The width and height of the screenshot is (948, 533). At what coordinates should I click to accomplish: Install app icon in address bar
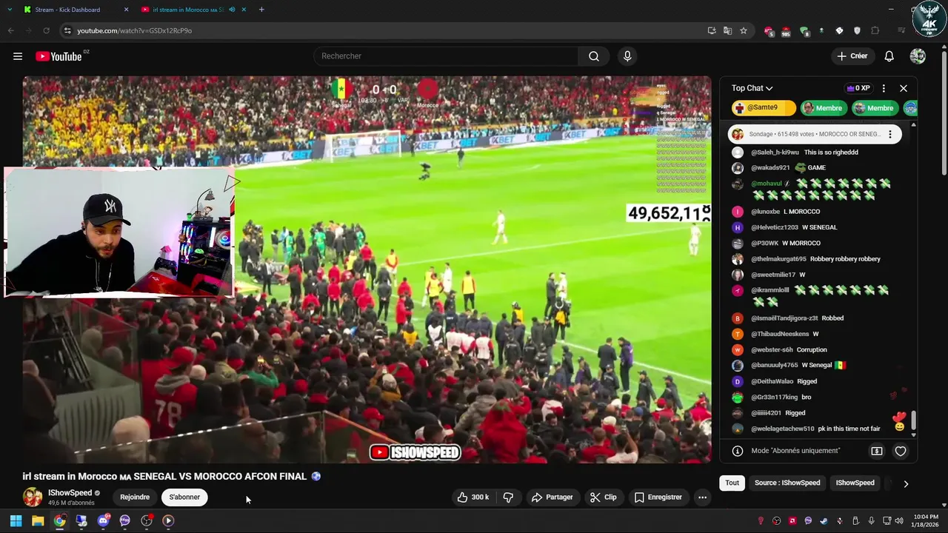(x=712, y=30)
